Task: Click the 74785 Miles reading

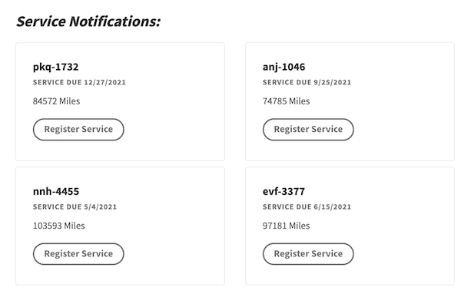Action: point(286,101)
